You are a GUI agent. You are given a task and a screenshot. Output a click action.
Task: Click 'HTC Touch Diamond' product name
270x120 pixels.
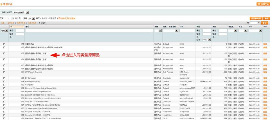pyautogui.click(x=33, y=72)
